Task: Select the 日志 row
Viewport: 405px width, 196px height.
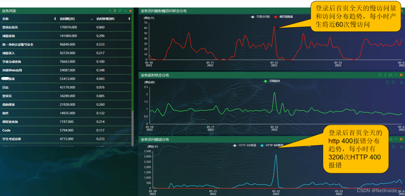Action: point(66,87)
